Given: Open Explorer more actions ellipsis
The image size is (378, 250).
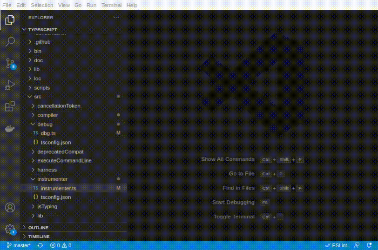Looking at the screenshot, I should [116, 17].
